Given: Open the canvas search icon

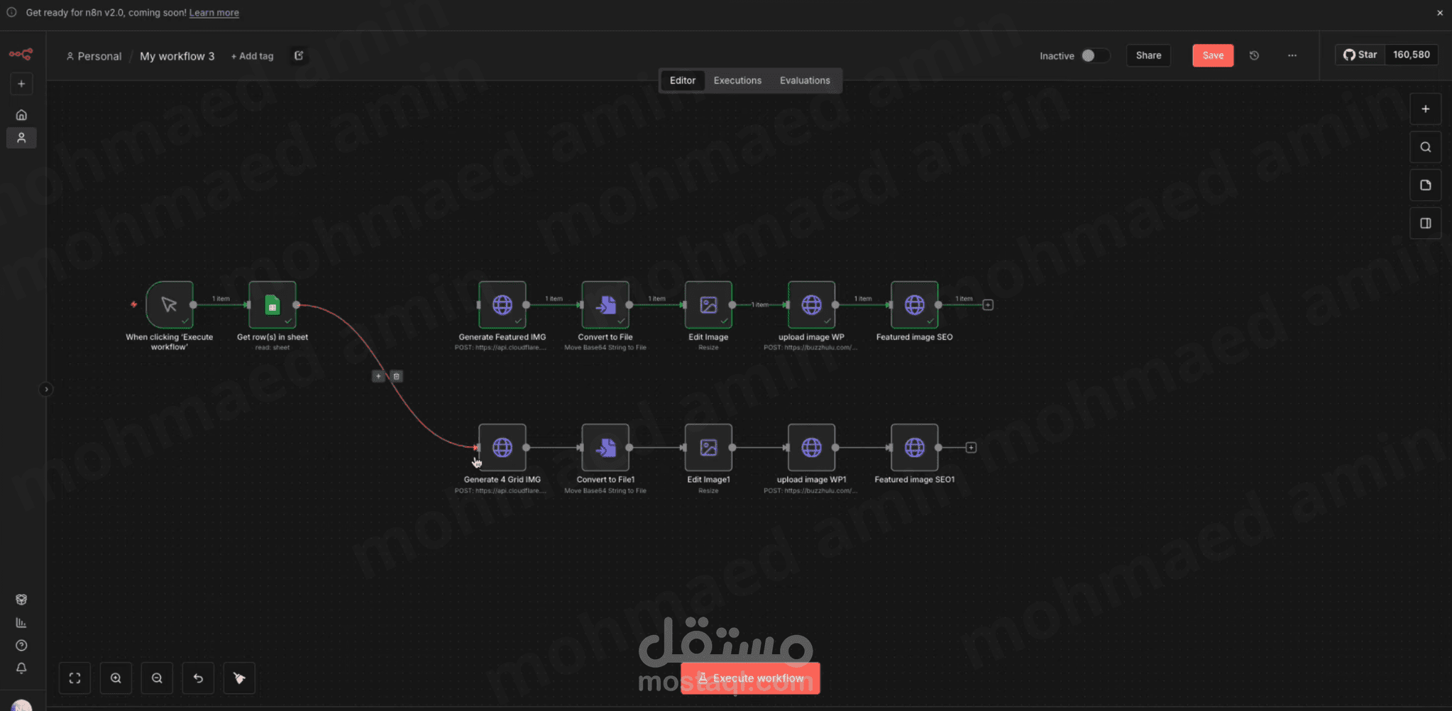Looking at the screenshot, I should pyautogui.click(x=1425, y=147).
